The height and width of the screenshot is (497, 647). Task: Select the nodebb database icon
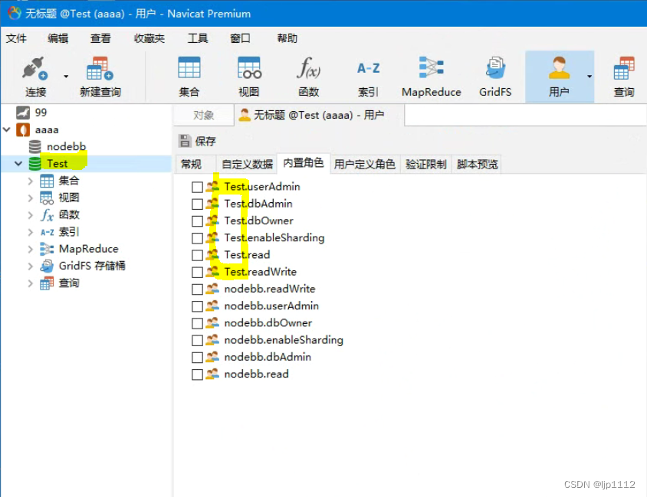click(35, 147)
